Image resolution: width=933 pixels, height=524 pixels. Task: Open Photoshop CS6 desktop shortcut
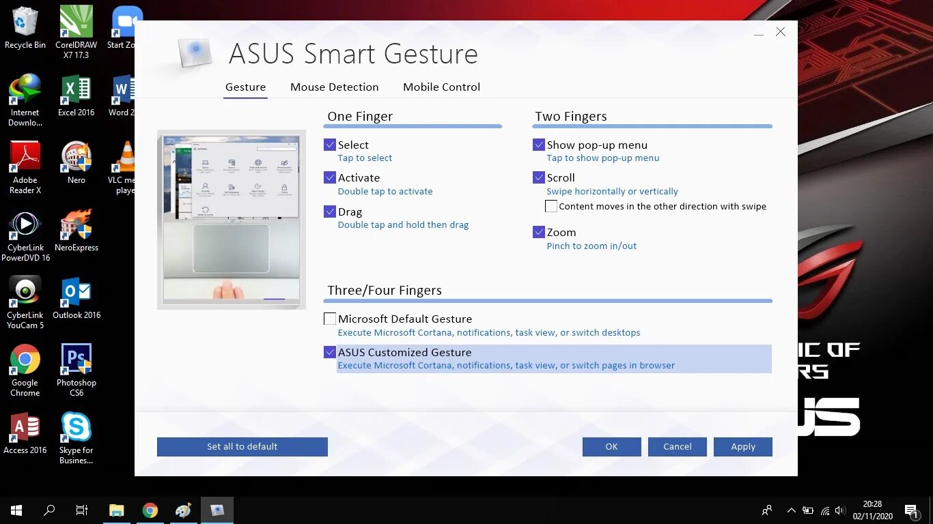click(x=76, y=370)
